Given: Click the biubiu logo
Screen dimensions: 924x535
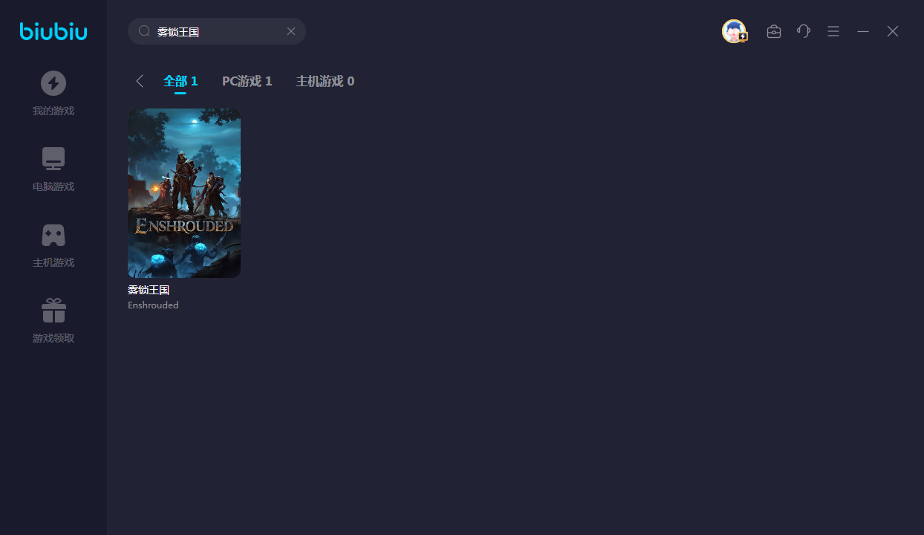Looking at the screenshot, I should pyautogui.click(x=53, y=31).
